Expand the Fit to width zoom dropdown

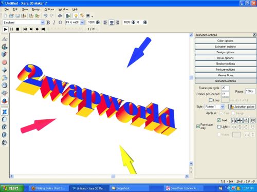point(82,23)
